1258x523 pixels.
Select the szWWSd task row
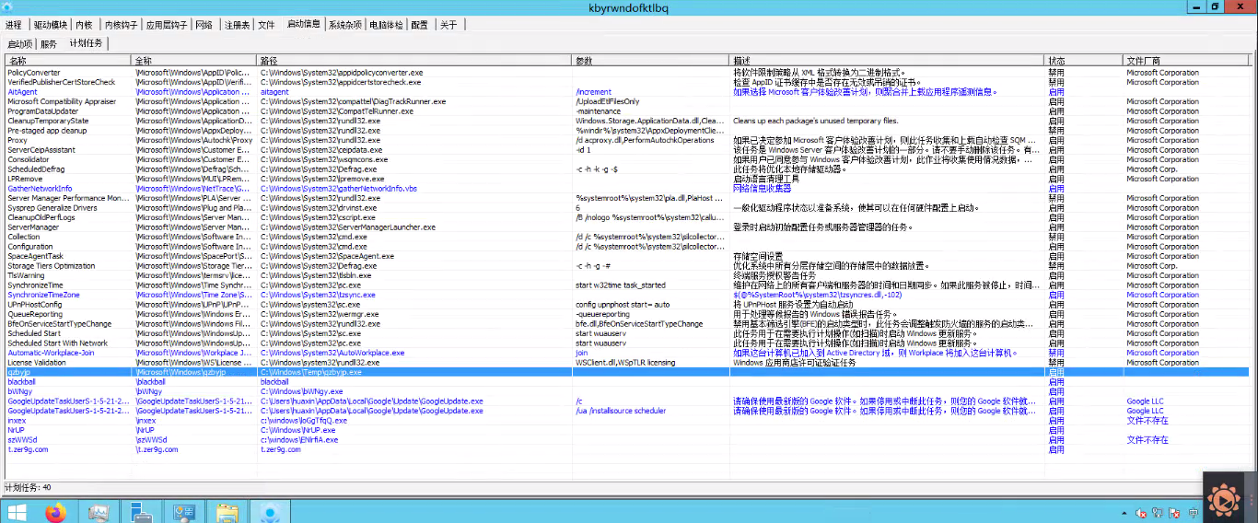[626, 440]
